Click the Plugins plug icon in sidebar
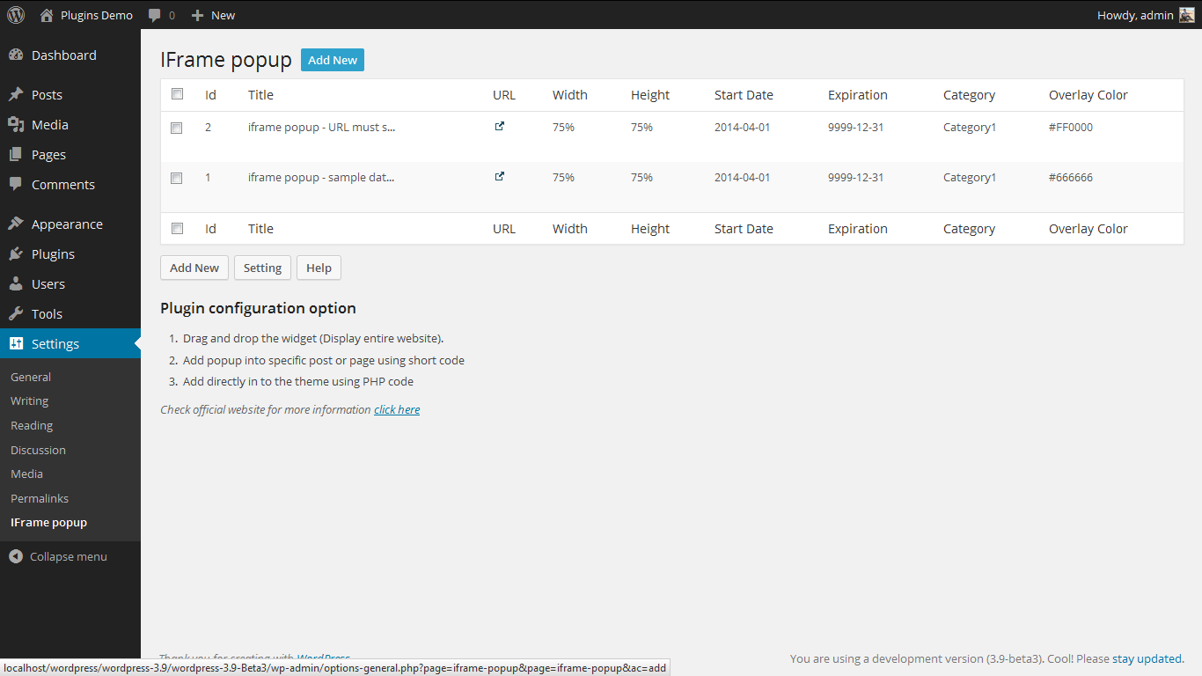 pyautogui.click(x=16, y=254)
